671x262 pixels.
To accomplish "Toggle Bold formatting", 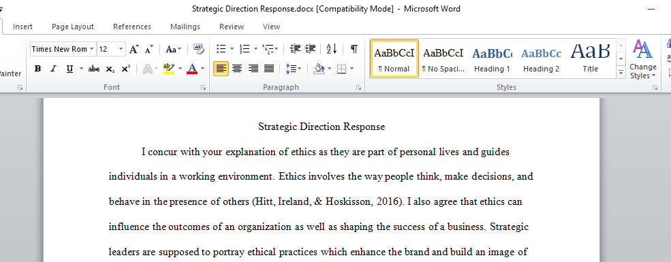I will pos(37,69).
